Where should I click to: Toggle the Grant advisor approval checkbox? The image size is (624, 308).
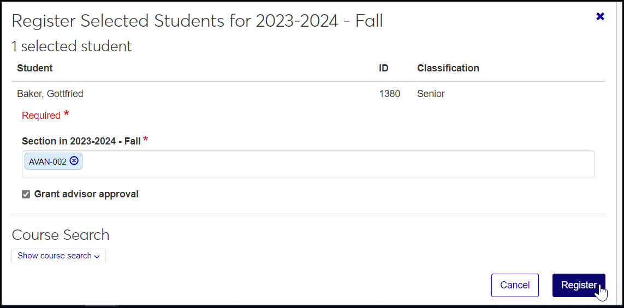click(26, 195)
